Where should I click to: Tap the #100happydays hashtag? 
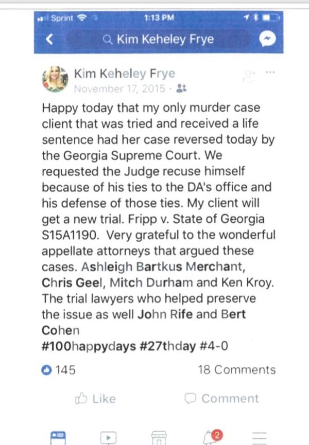coord(89,346)
